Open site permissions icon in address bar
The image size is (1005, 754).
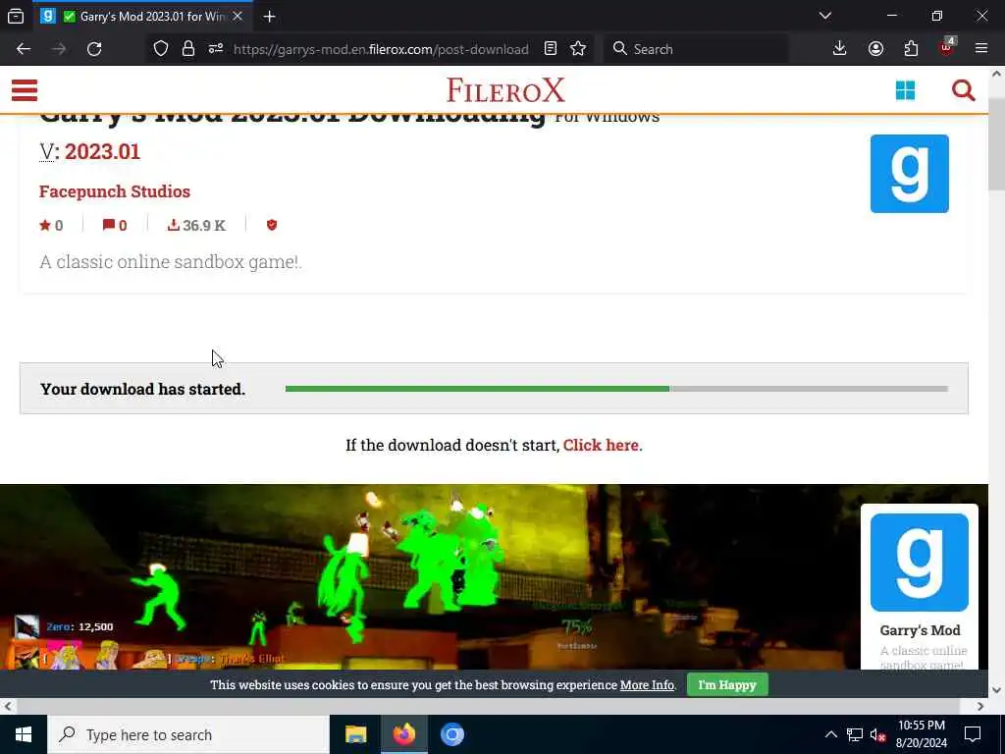[215, 49]
